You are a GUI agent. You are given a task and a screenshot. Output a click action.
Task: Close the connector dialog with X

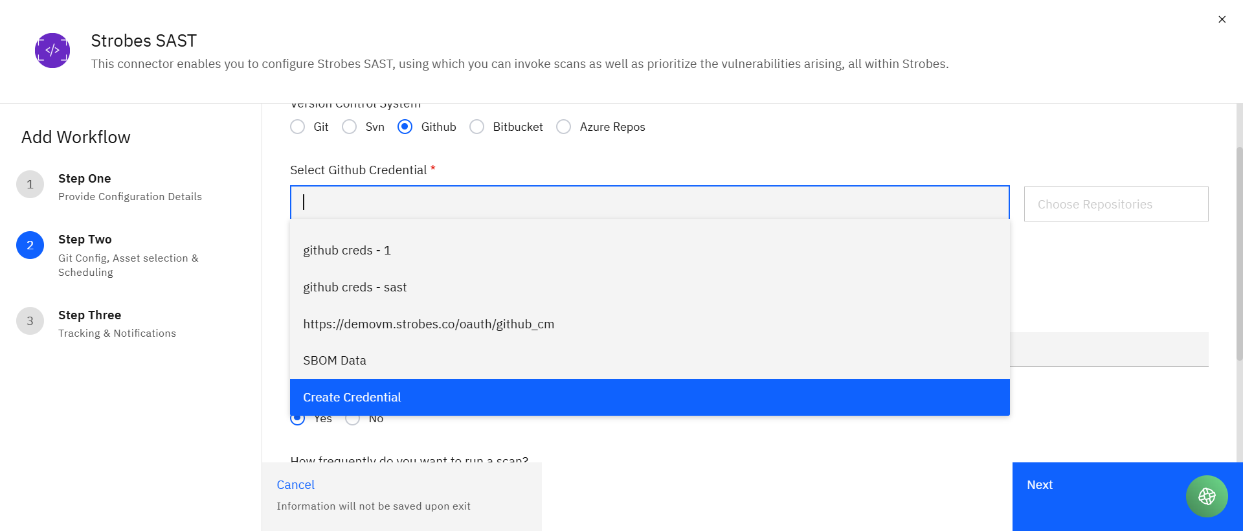coord(1222,19)
